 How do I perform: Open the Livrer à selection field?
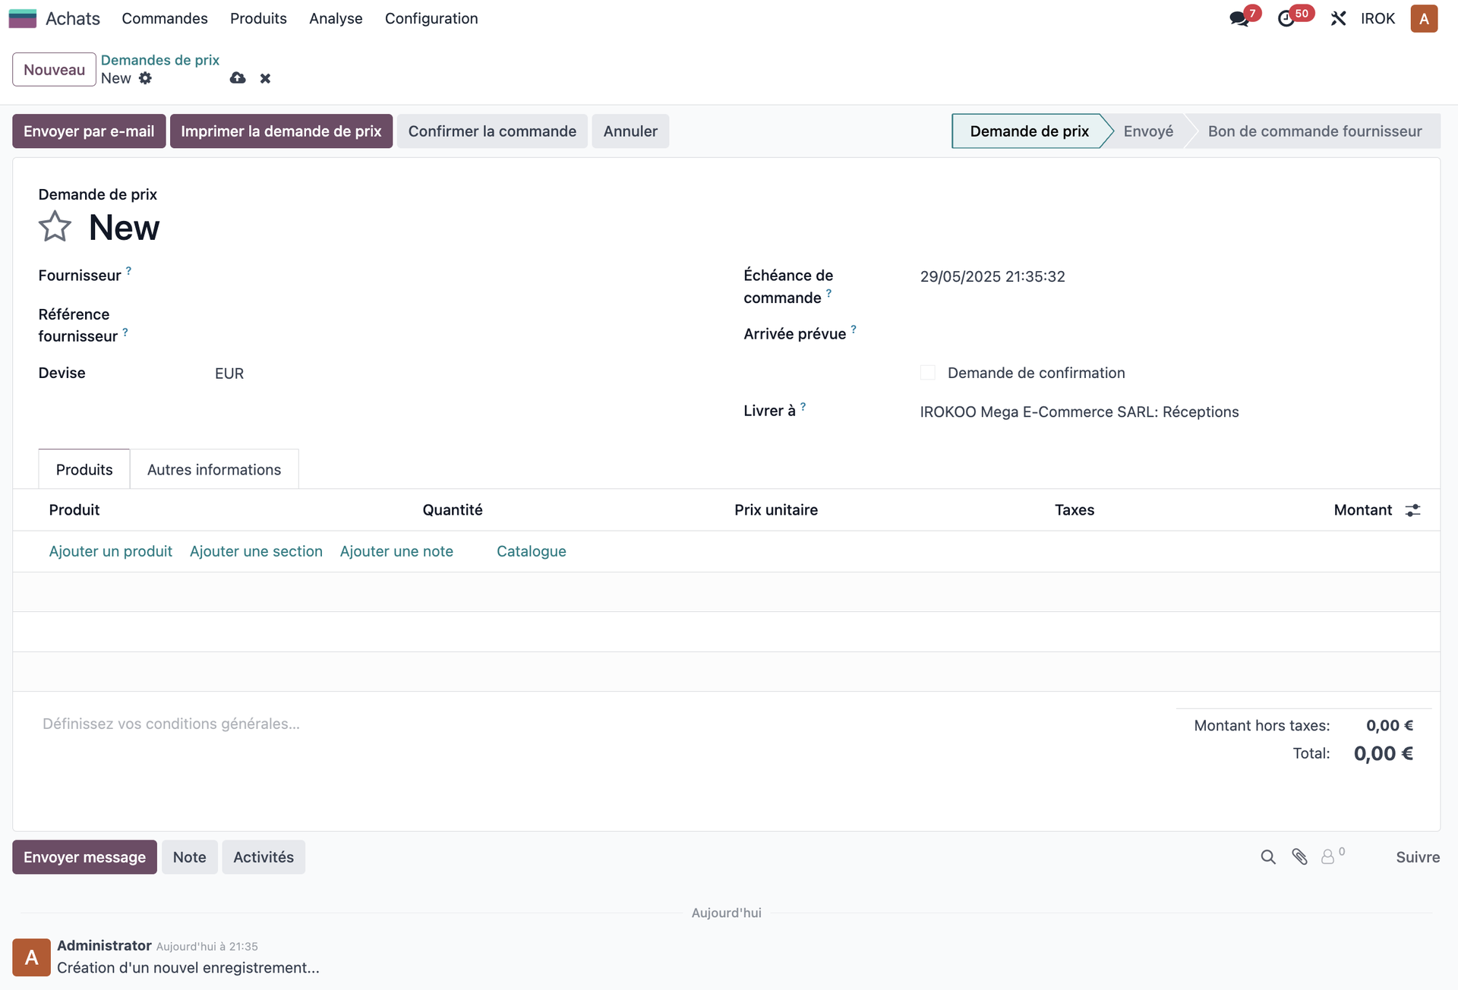tap(1166, 412)
